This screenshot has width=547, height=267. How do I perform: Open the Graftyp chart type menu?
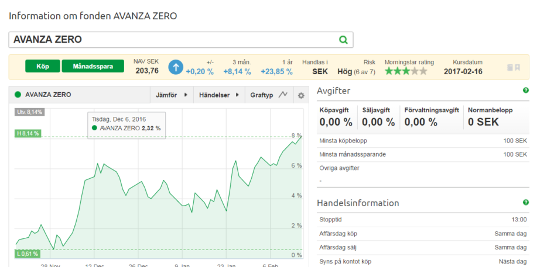click(x=269, y=95)
